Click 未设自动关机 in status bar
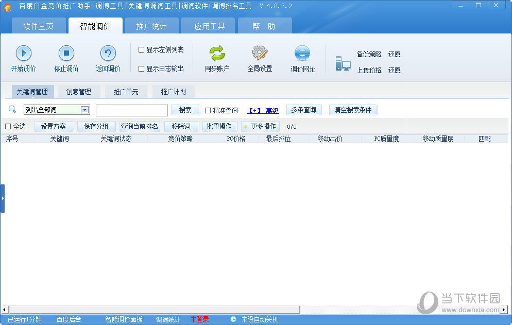Image resolution: width=512 pixels, height=325 pixels. (260, 319)
